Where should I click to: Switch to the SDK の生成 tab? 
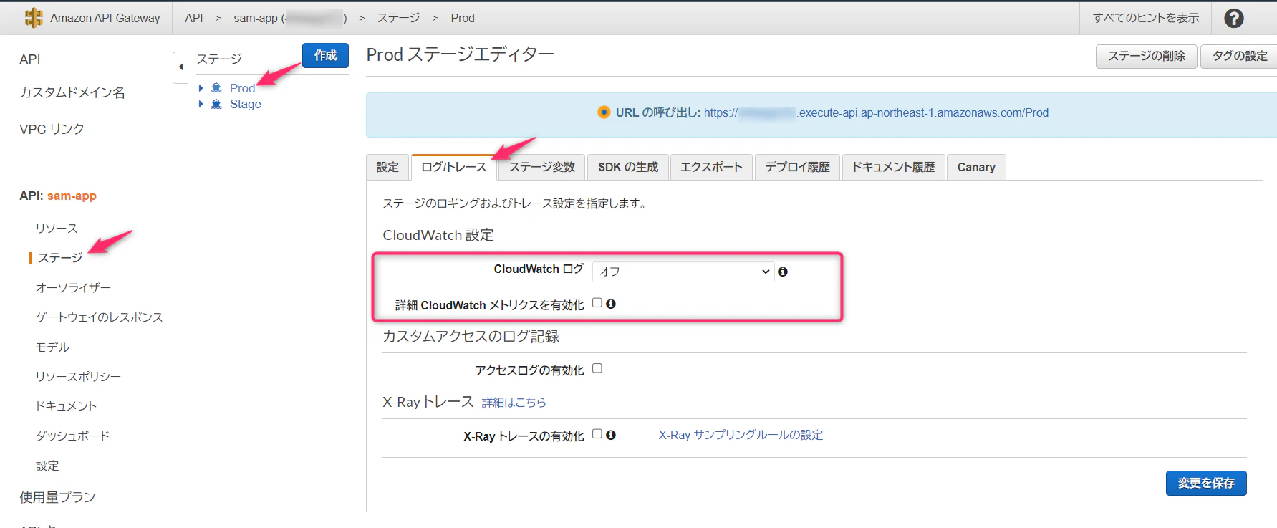628,167
